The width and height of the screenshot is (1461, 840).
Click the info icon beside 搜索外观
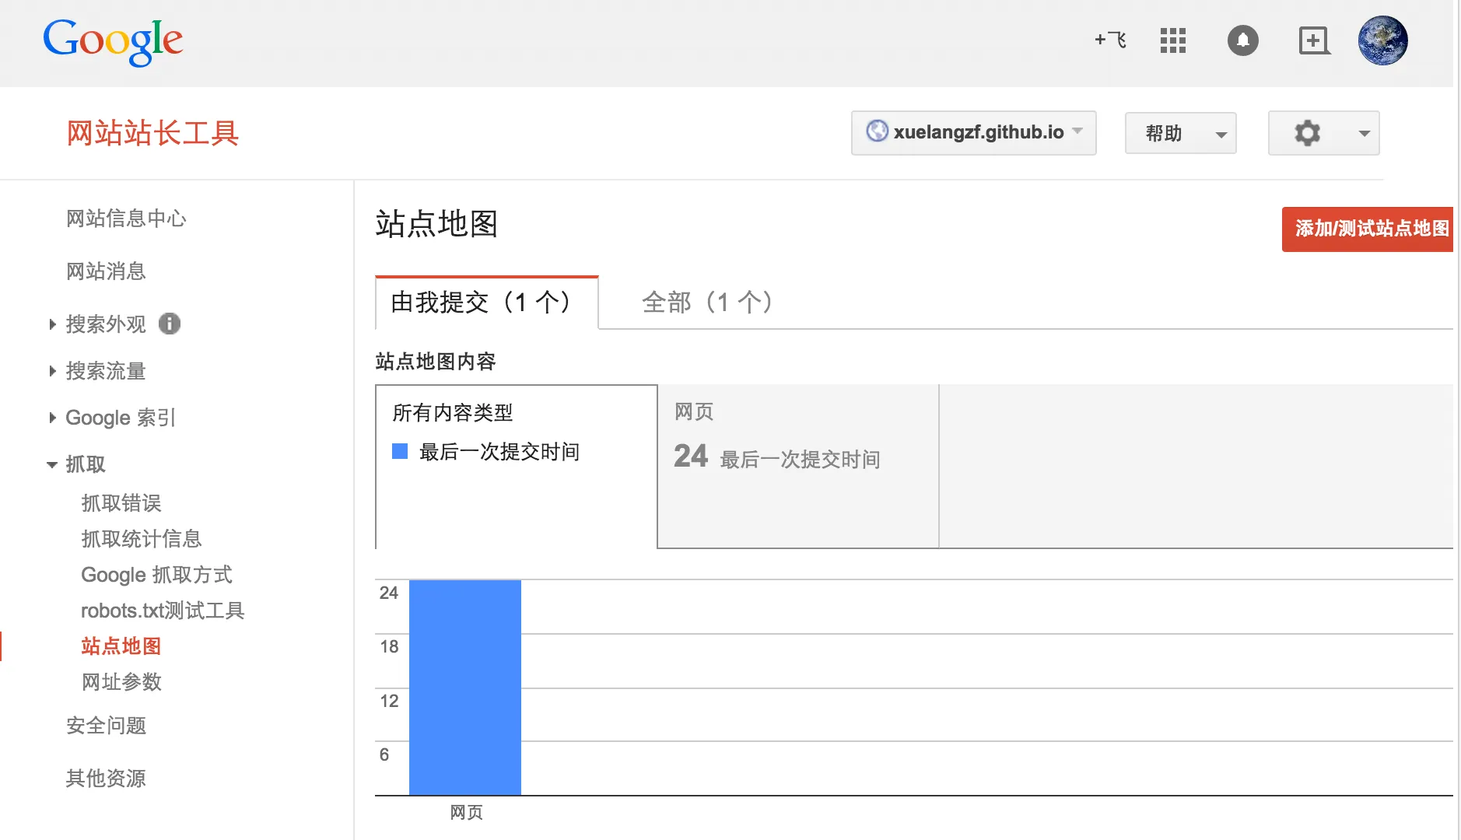pos(170,324)
